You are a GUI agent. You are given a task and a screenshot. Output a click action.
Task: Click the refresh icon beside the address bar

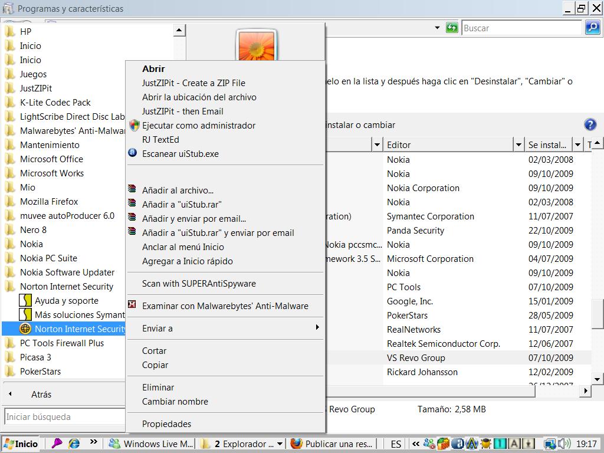pos(452,28)
